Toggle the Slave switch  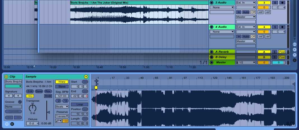point(62,87)
